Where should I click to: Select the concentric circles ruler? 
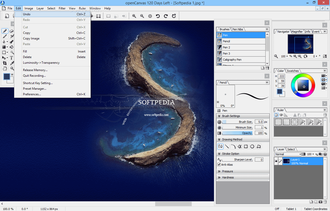point(294,122)
